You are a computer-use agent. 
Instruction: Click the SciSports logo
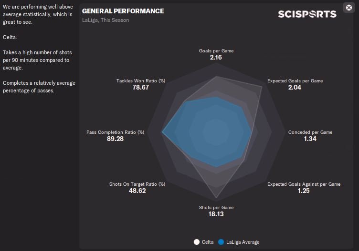[x=307, y=14]
